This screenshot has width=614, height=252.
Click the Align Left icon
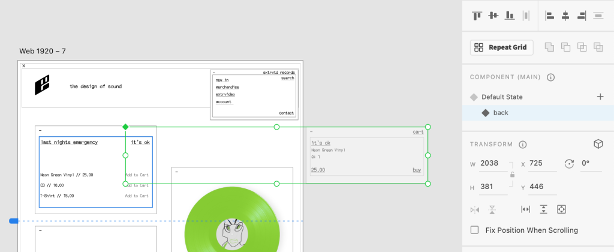[x=549, y=16]
